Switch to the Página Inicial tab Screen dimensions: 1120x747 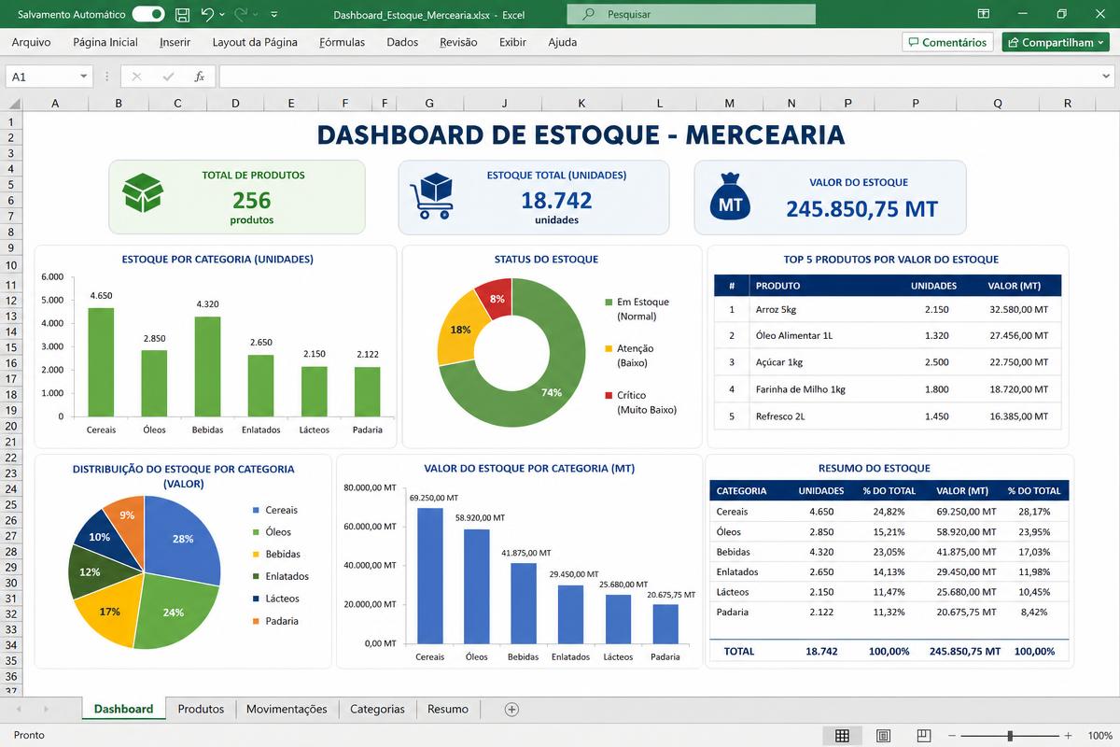(x=105, y=42)
